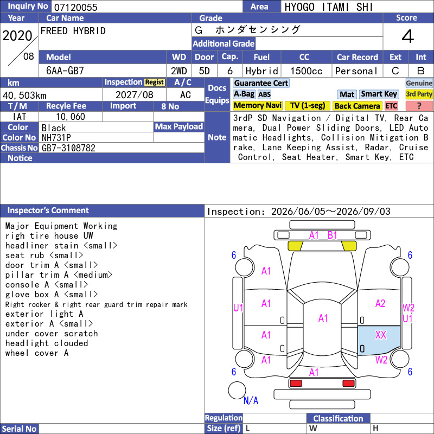Select car name FREED HYBRID
Viewport: 434px width, 434px height.
tap(73, 31)
